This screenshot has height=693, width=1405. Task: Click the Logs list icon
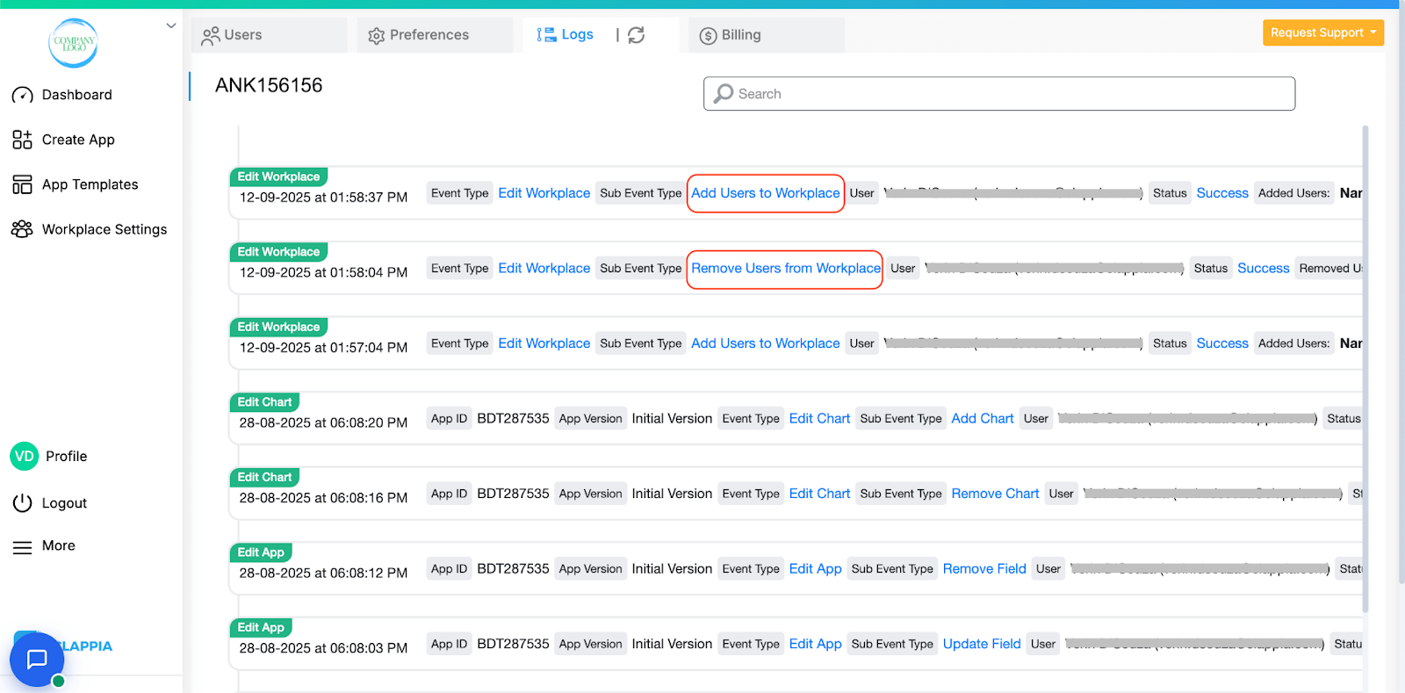[546, 35]
